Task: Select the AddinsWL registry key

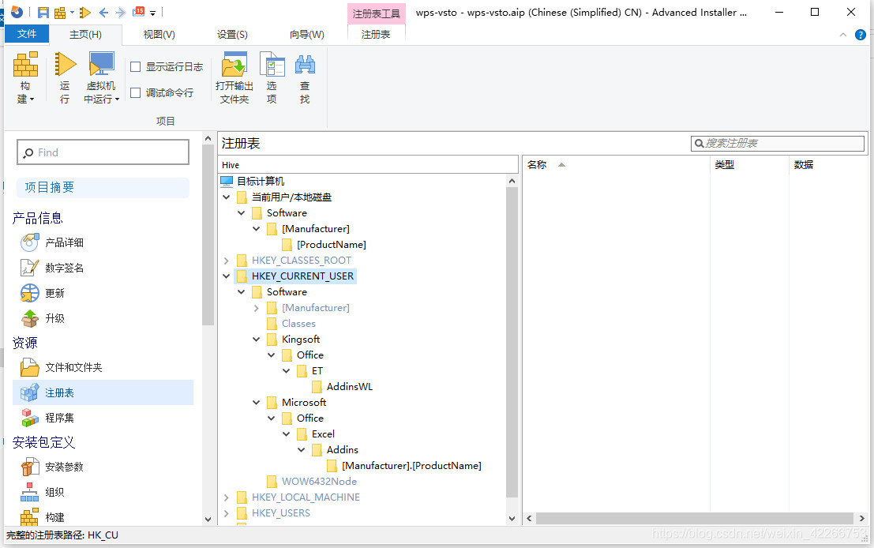Action: 349,386
